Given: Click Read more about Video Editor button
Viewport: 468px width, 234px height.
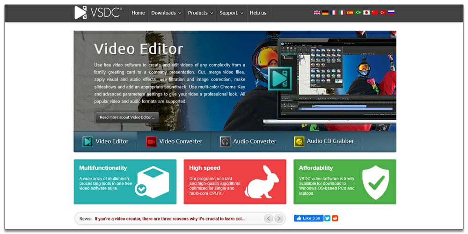Looking at the screenshot, I should pyautogui.click(x=127, y=117).
